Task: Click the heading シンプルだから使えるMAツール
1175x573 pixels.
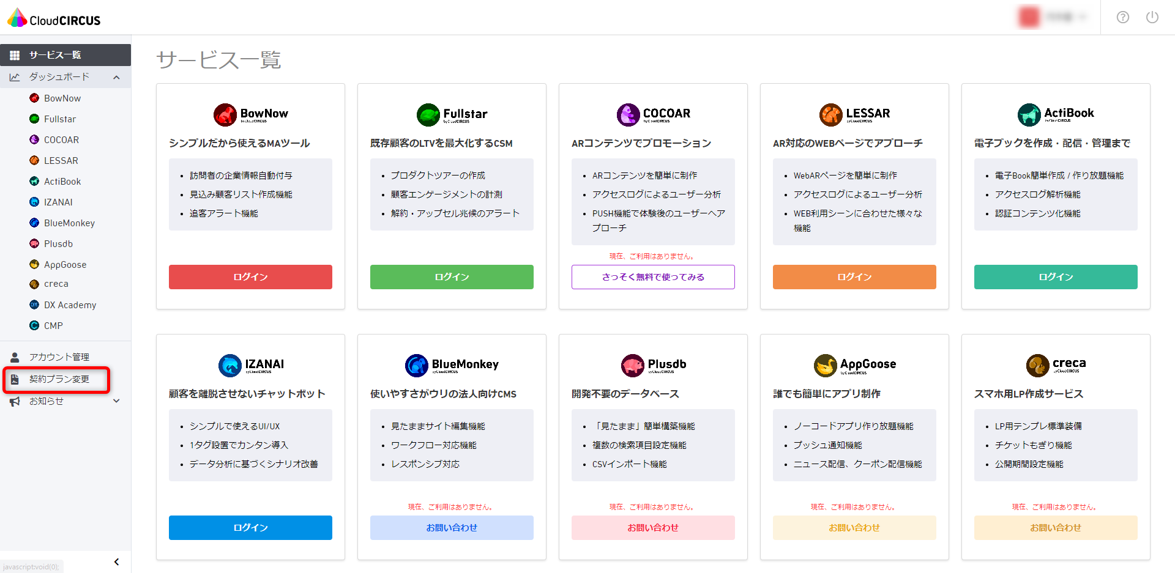Action: (239, 143)
